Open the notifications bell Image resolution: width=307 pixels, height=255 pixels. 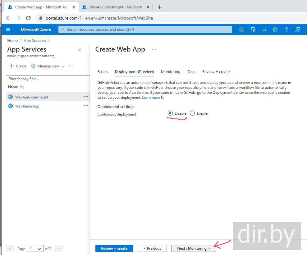pyautogui.click(x=264, y=30)
